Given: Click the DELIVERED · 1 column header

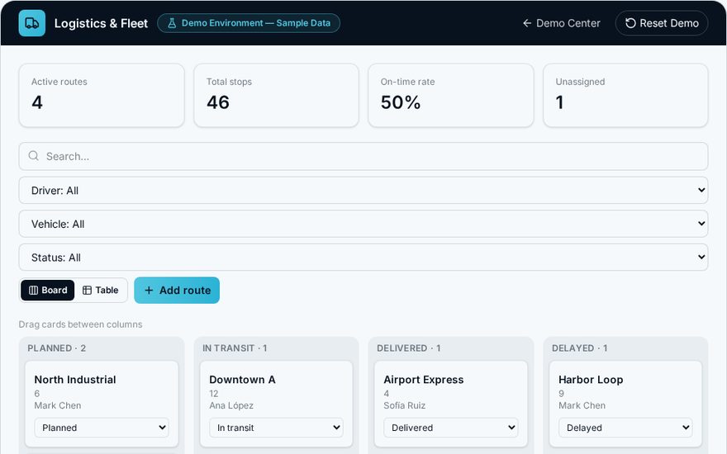Looking at the screenshot, I should [408, 348].
